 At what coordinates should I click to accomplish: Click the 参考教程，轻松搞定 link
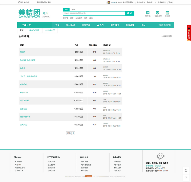pos(154,166)
